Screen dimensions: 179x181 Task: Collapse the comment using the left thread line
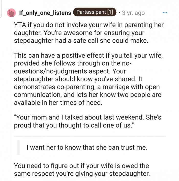click(11, 102)
